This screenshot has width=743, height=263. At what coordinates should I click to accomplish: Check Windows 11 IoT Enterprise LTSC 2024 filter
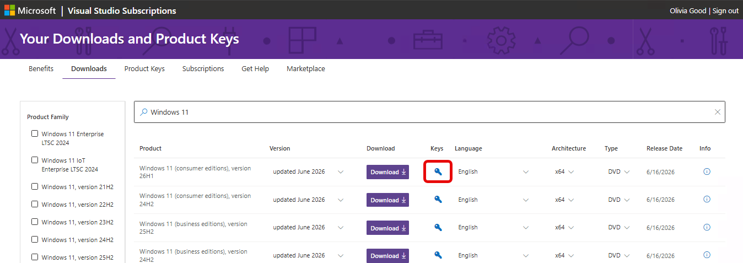click(35, 160)
